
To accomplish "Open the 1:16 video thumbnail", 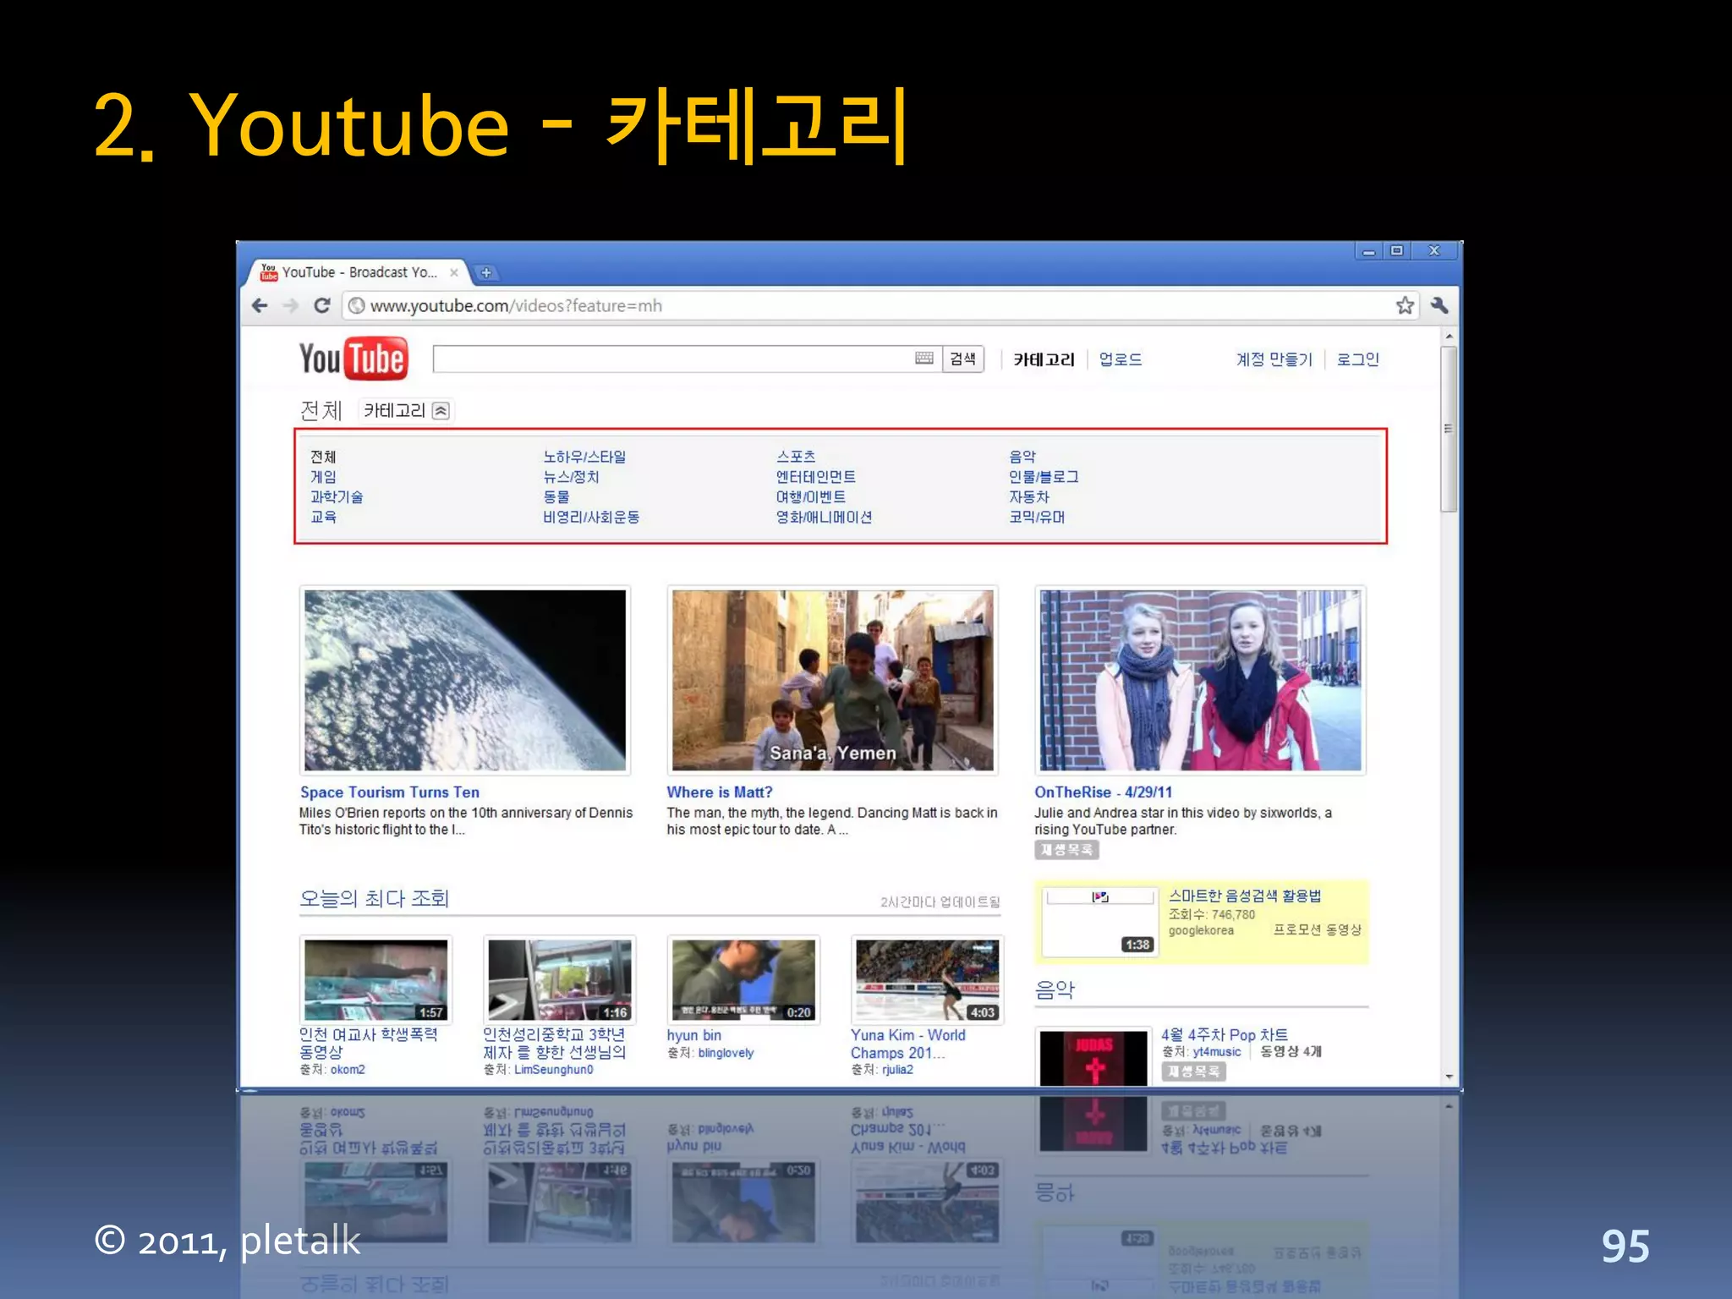I will [x=560, y=980].
